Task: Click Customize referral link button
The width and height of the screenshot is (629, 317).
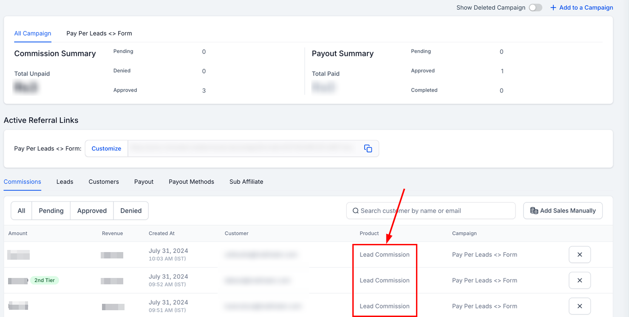Action: [106, 149]
